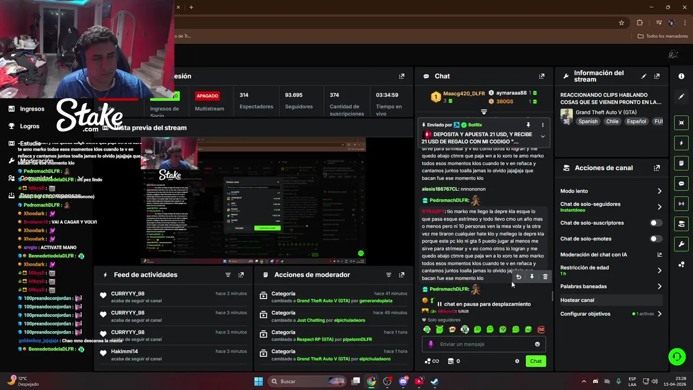
Task: Bookmark the page with the browser star
Action: click(x=622, y=23)
